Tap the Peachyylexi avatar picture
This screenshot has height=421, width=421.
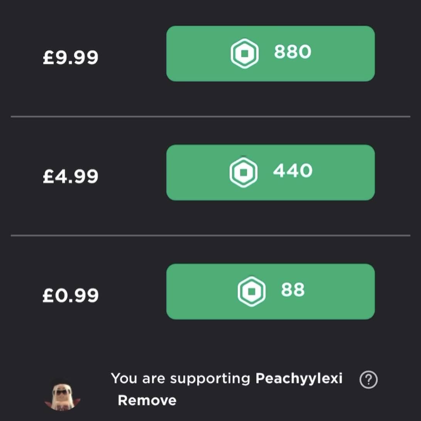coord(62,395)
